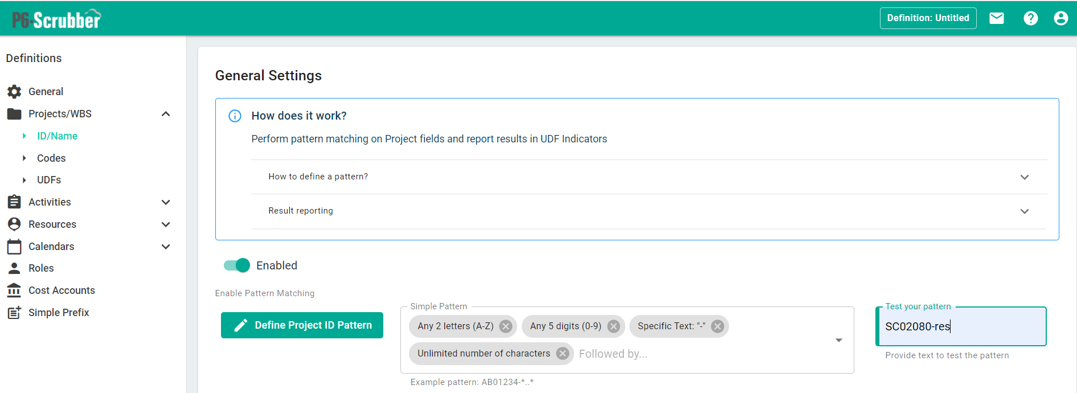This screenshot has width=1077, height=393.
Task: Click the info icon beside 'How does it work?'
Action: pos(235,116)
